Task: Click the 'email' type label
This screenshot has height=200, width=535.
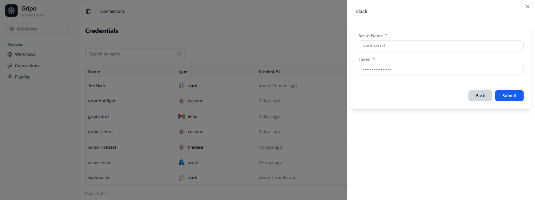Action: click(193, 116)
